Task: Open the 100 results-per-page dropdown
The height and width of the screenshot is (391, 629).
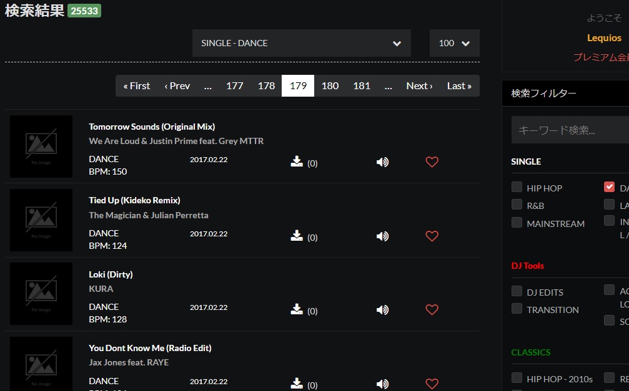Action: point(455,43)
